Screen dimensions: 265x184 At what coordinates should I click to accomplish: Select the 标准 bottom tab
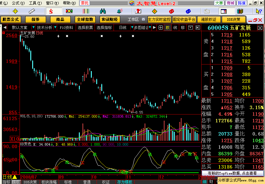tap(68, 182)
